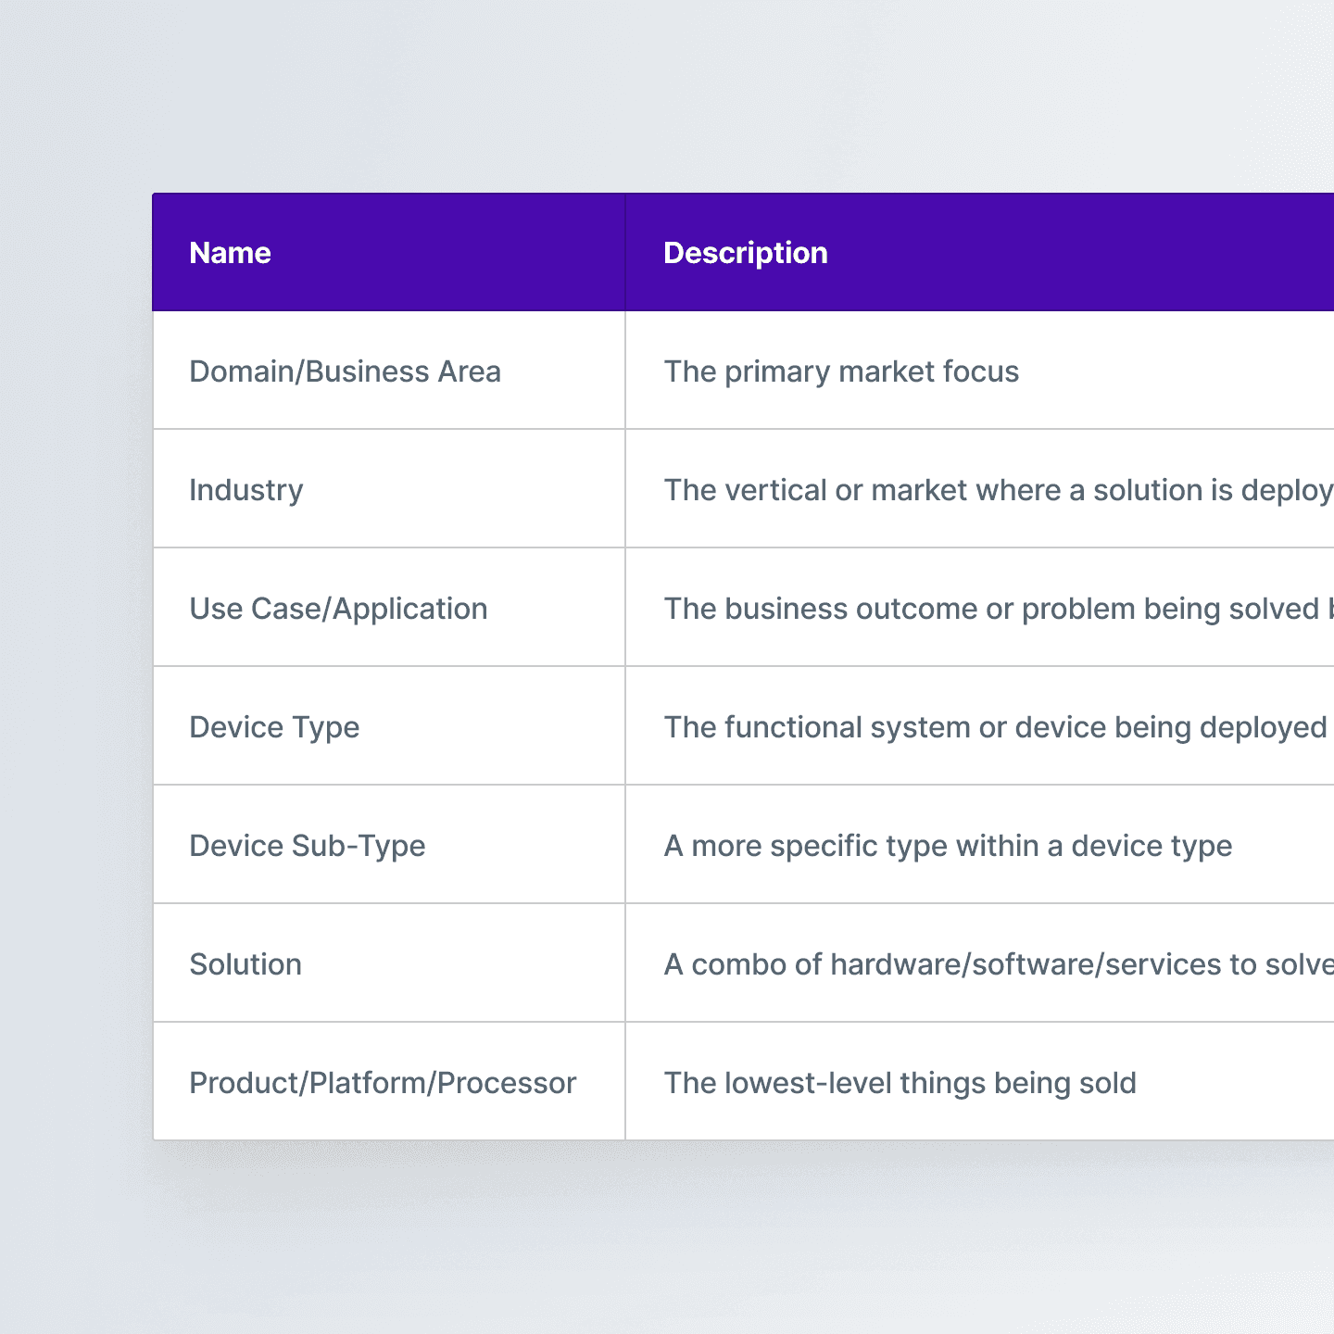Image resolution: width=1334 pixels, height=1334 pixels.
Task: Click the hardware/software/services combo description
Action: pyautogui.click(x=999, y=964)
